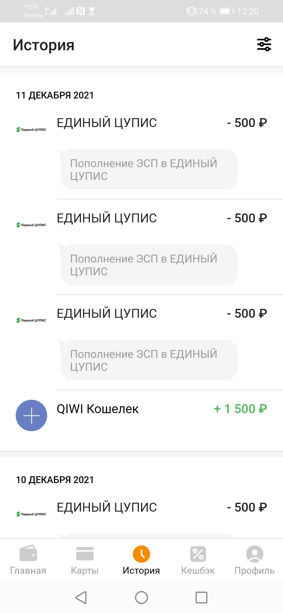This screenshot has height=613, width=283.
Task: Open the + 1 500 ₽ incoming amount
Action: pyautogui.click(x=240, y=409)
